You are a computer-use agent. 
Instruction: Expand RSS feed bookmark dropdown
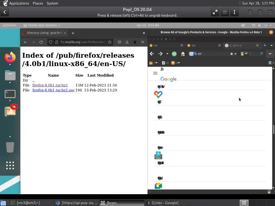coord(176,63)
